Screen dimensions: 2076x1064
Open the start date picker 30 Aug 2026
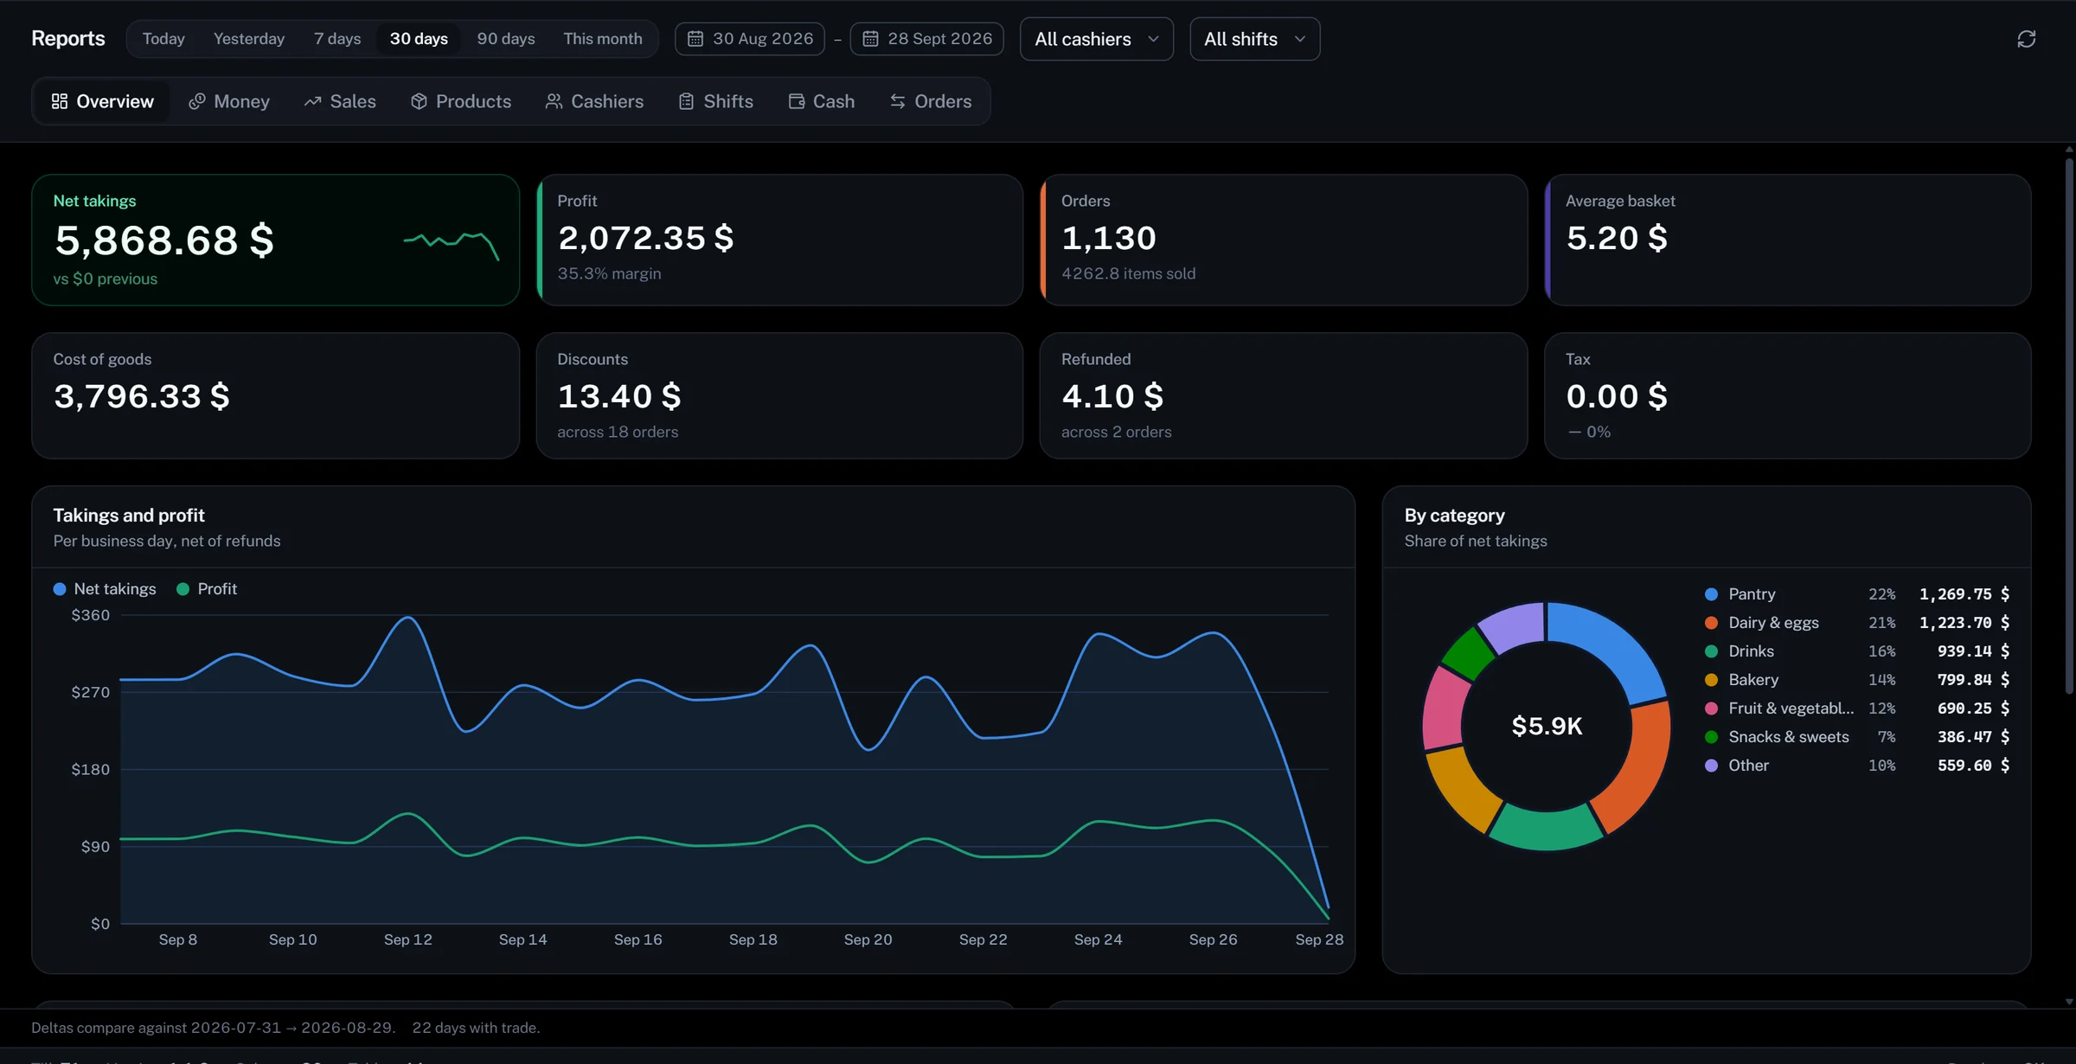[x=749, y=39]
